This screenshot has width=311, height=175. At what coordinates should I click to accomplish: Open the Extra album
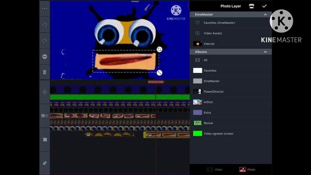(x=231, y=112)
